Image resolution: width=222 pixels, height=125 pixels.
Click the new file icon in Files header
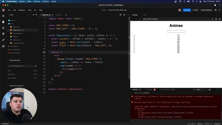(x=33, y=15)
